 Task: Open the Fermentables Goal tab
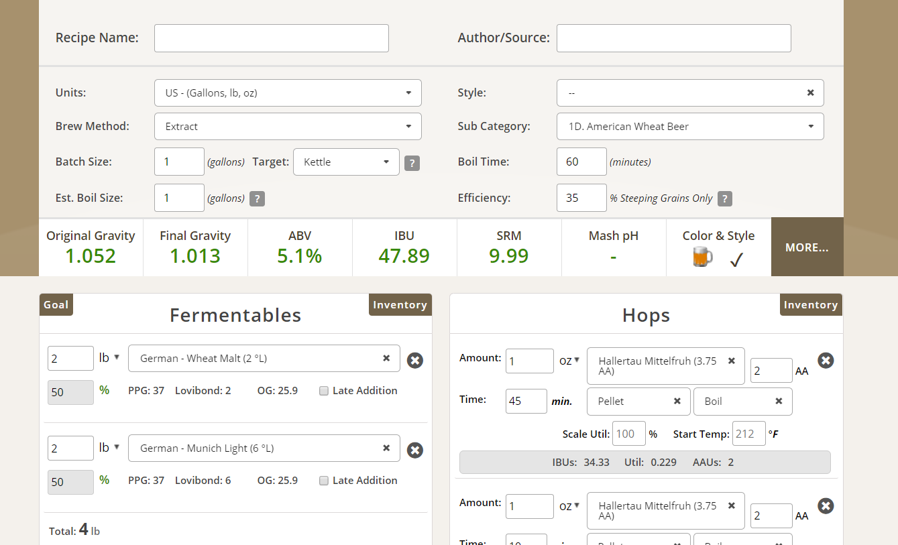56,304
